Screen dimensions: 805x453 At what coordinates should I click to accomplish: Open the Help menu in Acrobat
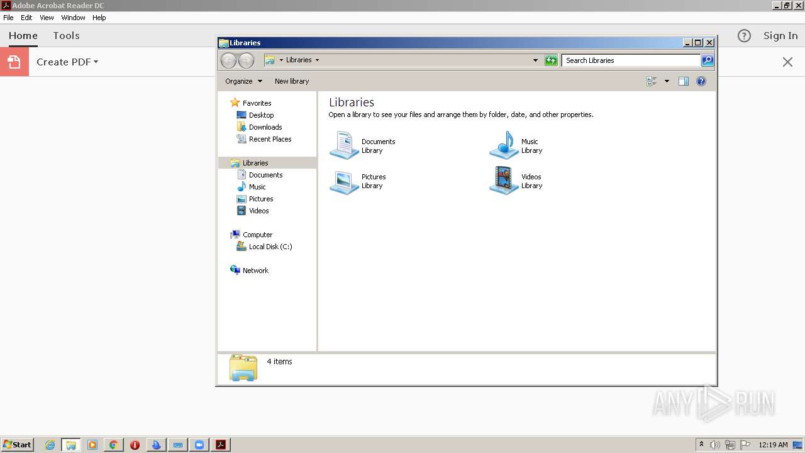point(99,18)
